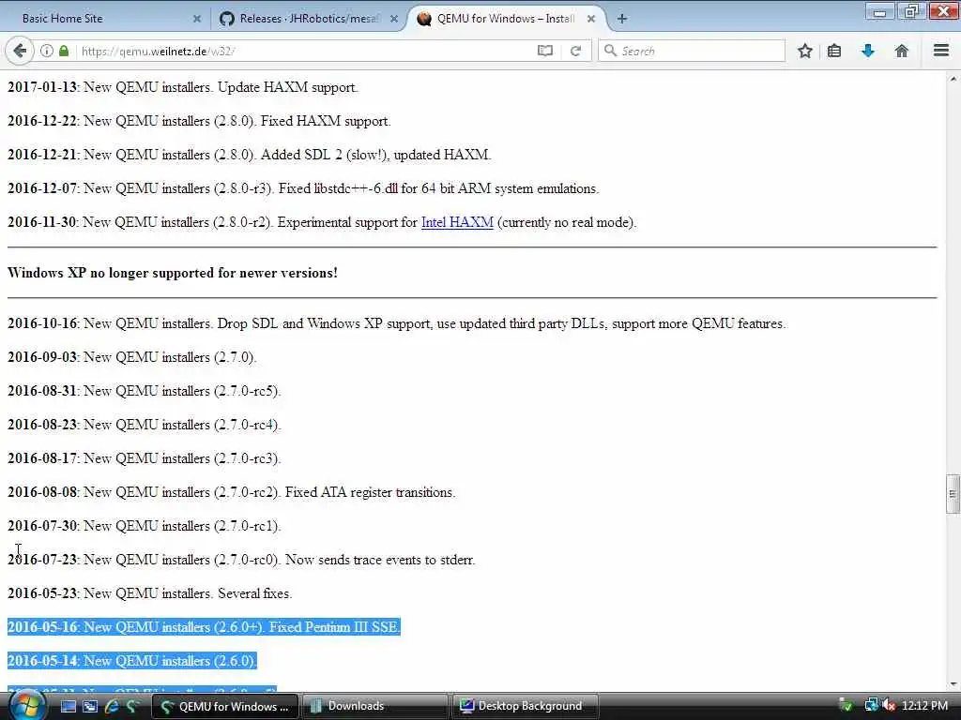This screenshot has height=720, width=961.
Task: Click '2016-12-21' entry date
Action: (x=42, y=155)
